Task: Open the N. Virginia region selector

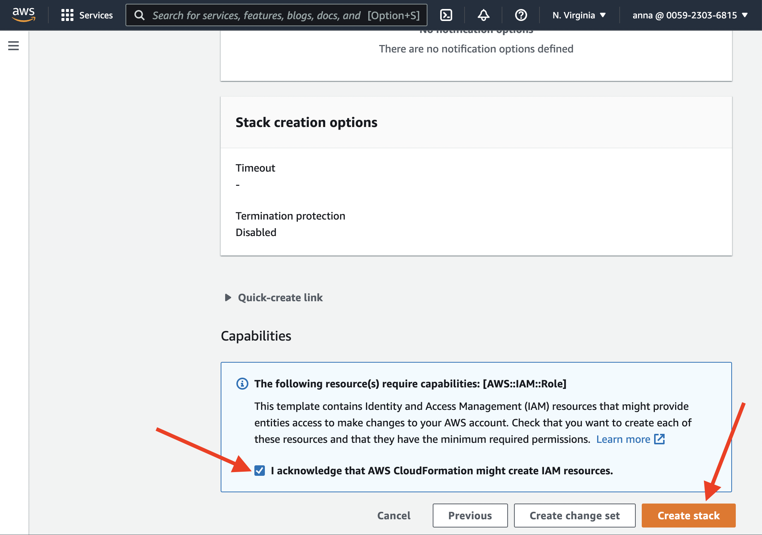Action: pyautogui.click(x=578, y=15)
